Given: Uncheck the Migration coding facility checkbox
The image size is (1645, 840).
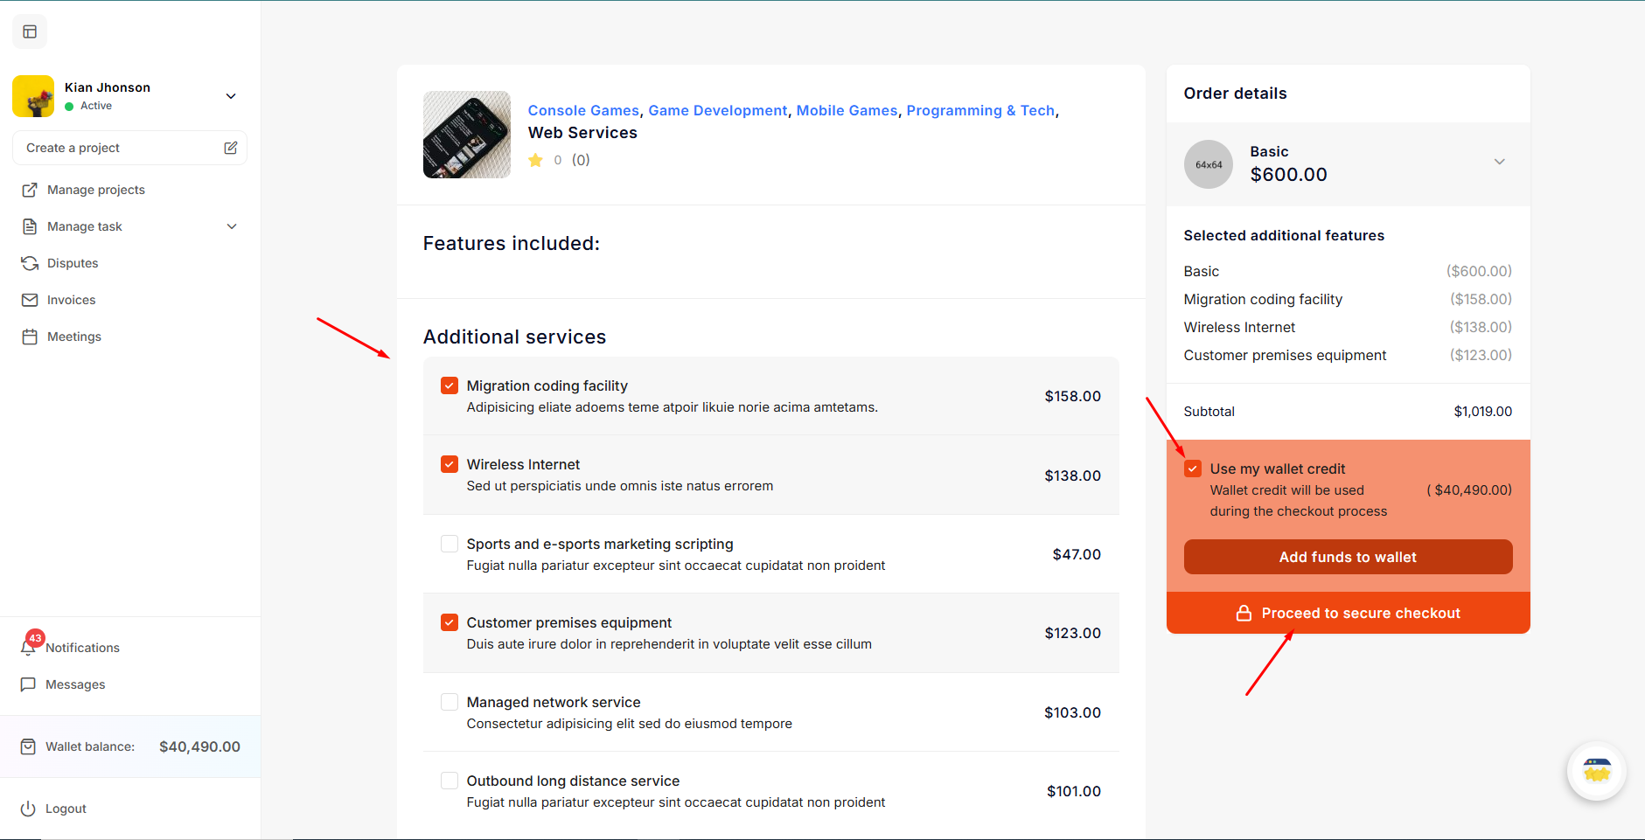Looking at the screenshot, I should (x=450, y=385).
